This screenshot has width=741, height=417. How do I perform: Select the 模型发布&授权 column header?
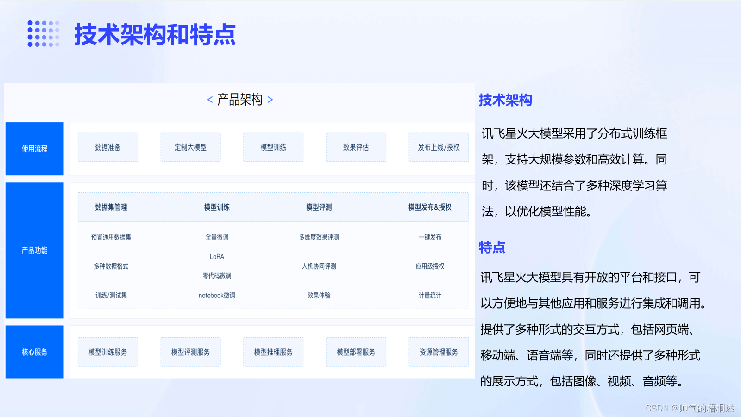[429, 207]
